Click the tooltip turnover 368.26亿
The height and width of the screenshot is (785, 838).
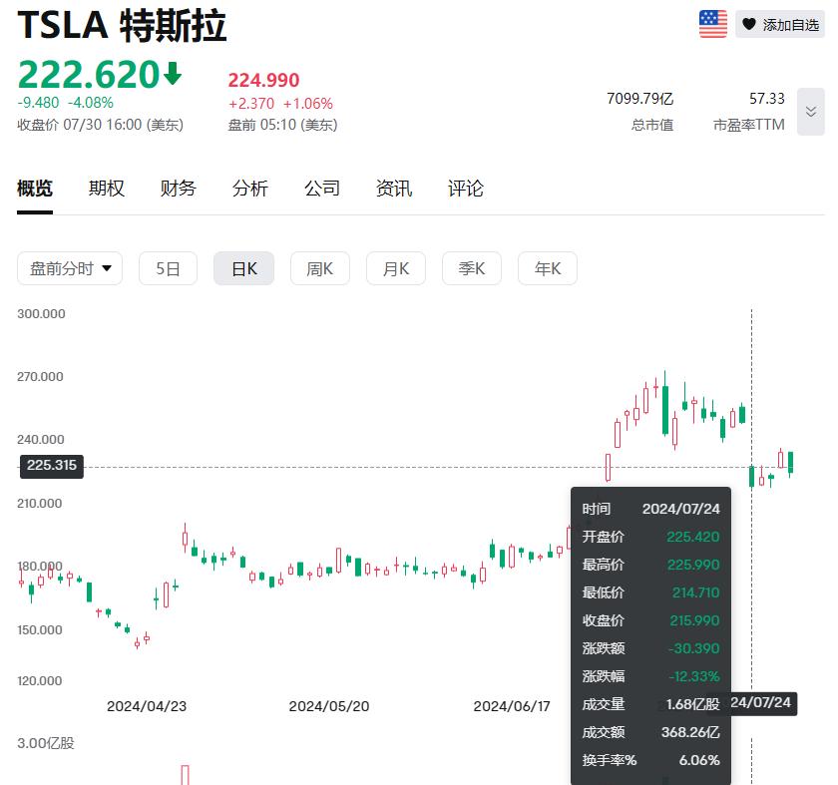[690, 732]
